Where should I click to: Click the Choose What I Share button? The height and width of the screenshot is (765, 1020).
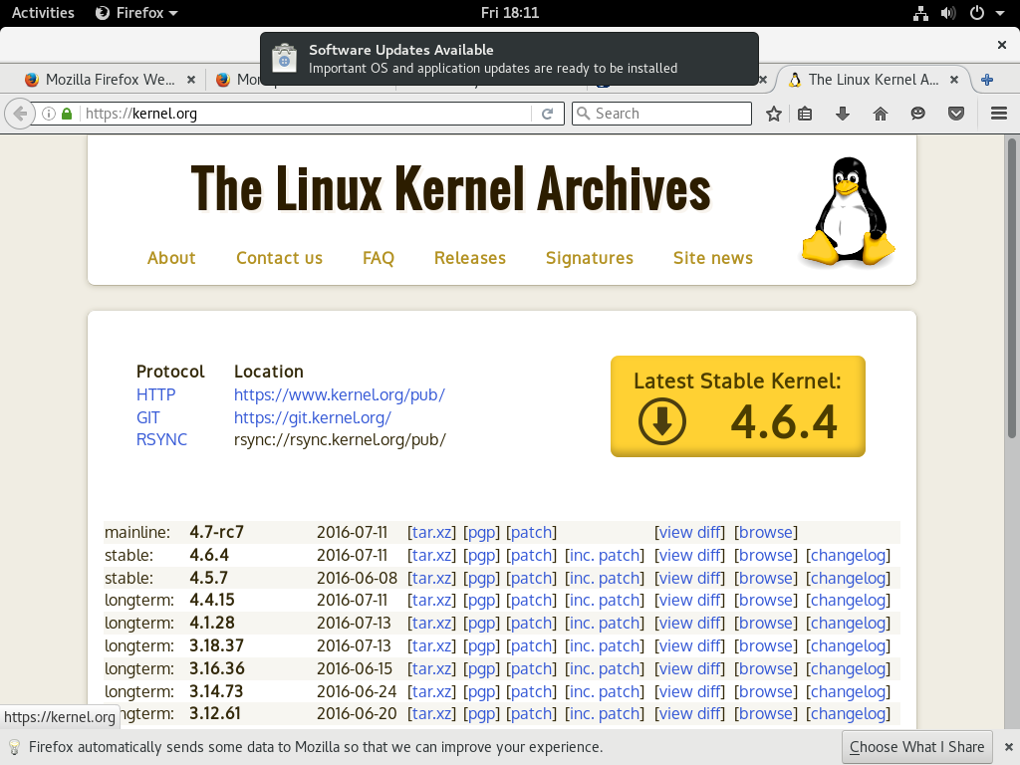tap(917, 747)
